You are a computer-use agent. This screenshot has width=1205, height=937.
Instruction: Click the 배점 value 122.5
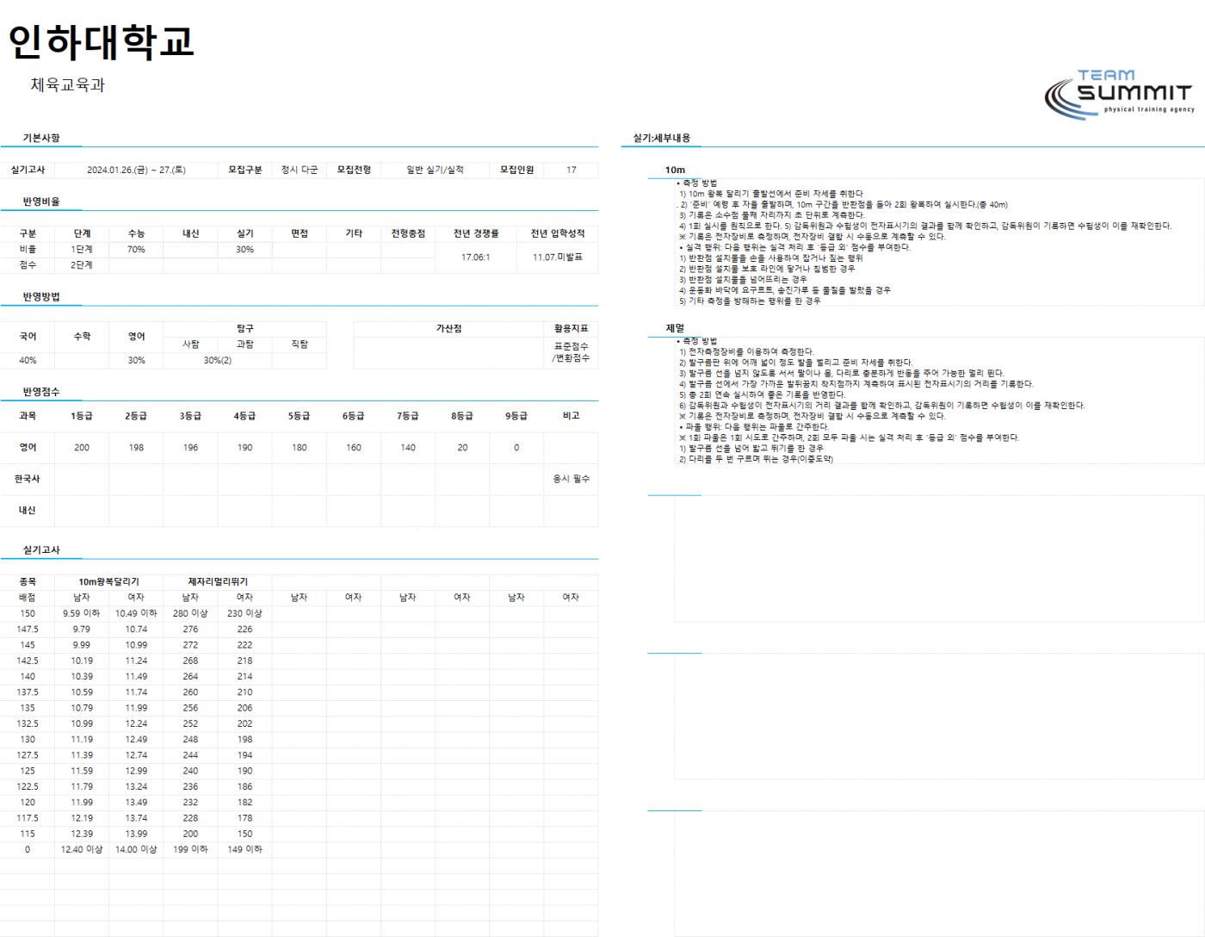[28, 786]
